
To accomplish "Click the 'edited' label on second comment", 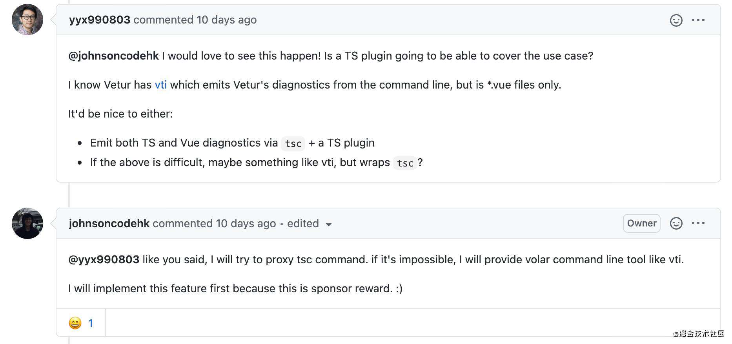I will (303, 223).
